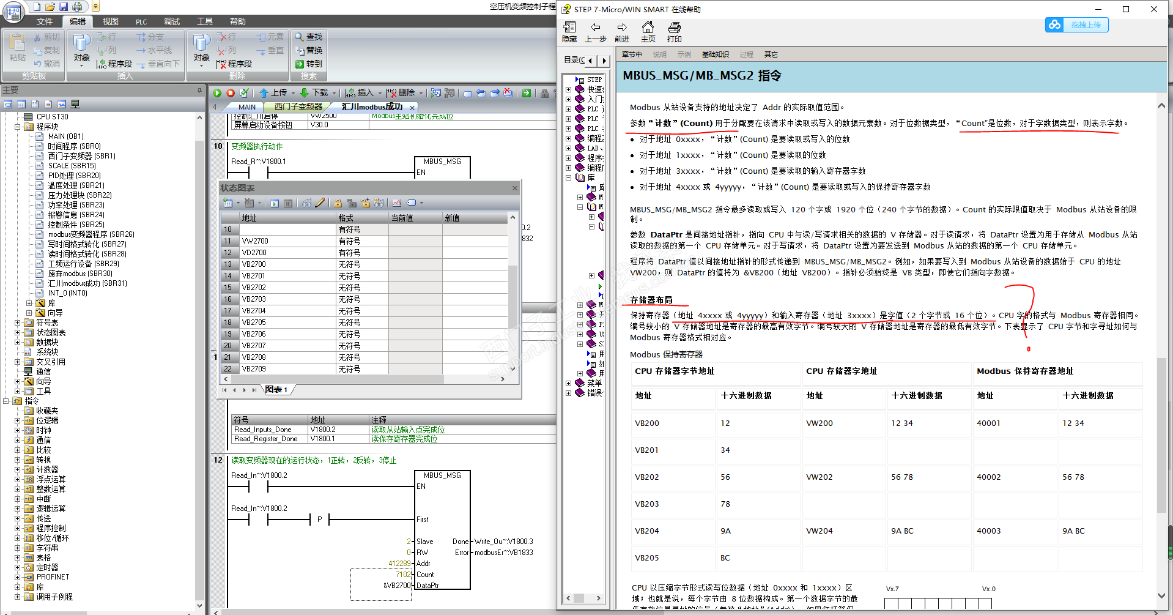Delete a 程序段 network from the 删除 group
The width and height of the screenshot is (1173, 615).
pos(234,64)
